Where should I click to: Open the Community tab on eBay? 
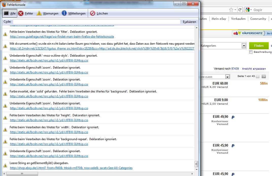click(258, 19)
